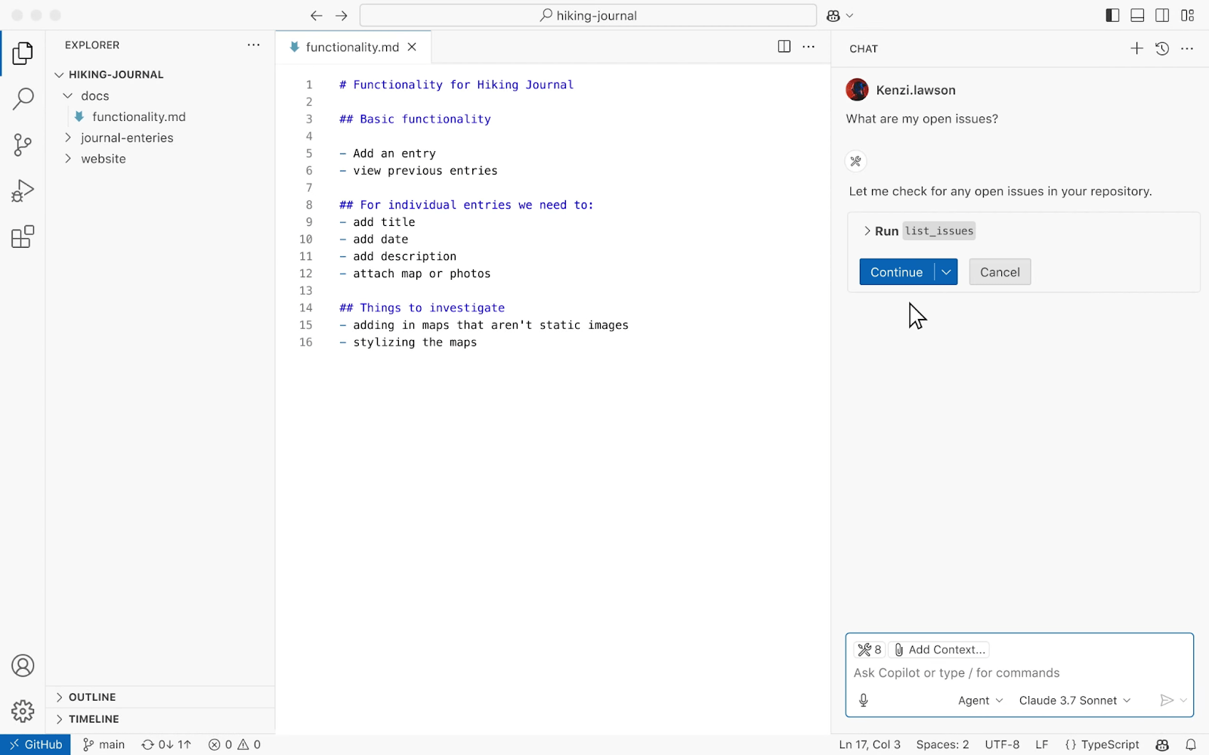Open the Agent mode dropdown
Image resolution: width=1209 pixels, height=755 pixels.
pos(979,700)
